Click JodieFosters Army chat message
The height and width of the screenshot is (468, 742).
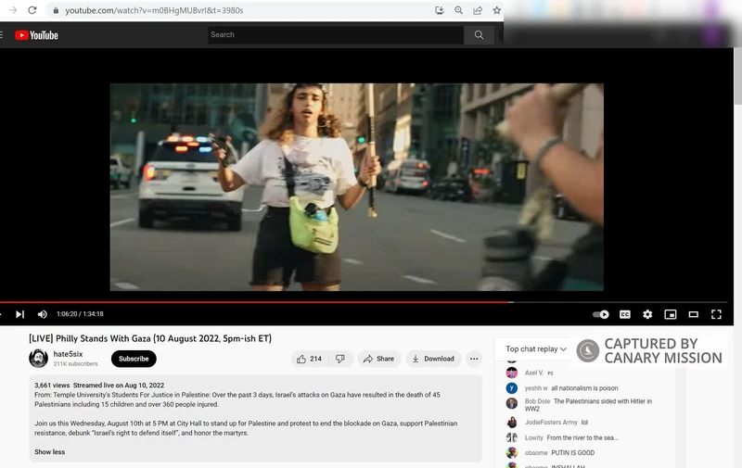(x=584, y=423)
